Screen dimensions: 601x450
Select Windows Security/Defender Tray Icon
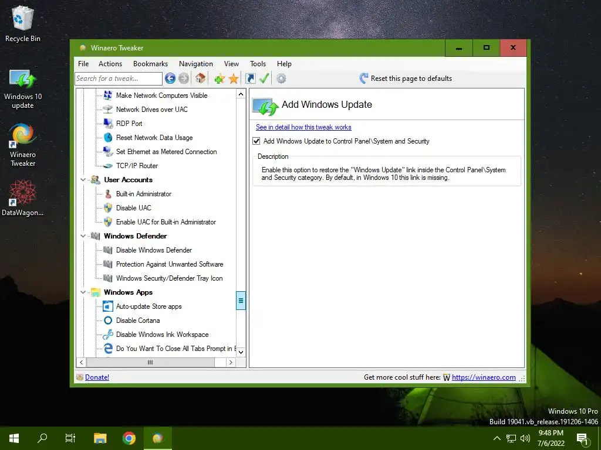click(x=169, y=278)
